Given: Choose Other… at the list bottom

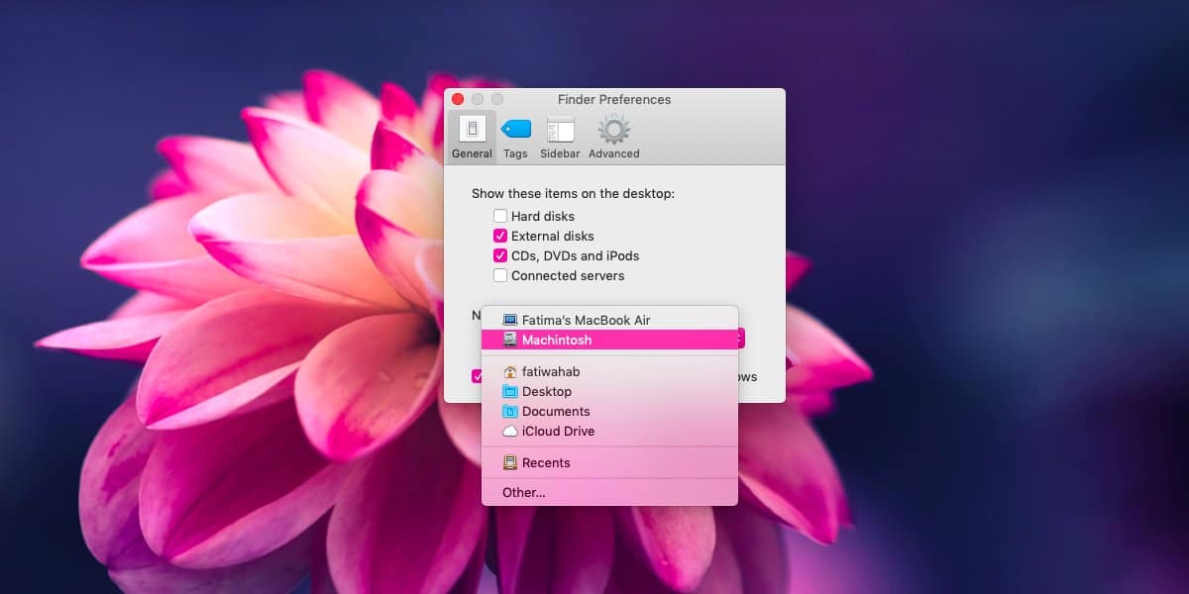Looking at the screenshot, I should click(x=609, y=492).
